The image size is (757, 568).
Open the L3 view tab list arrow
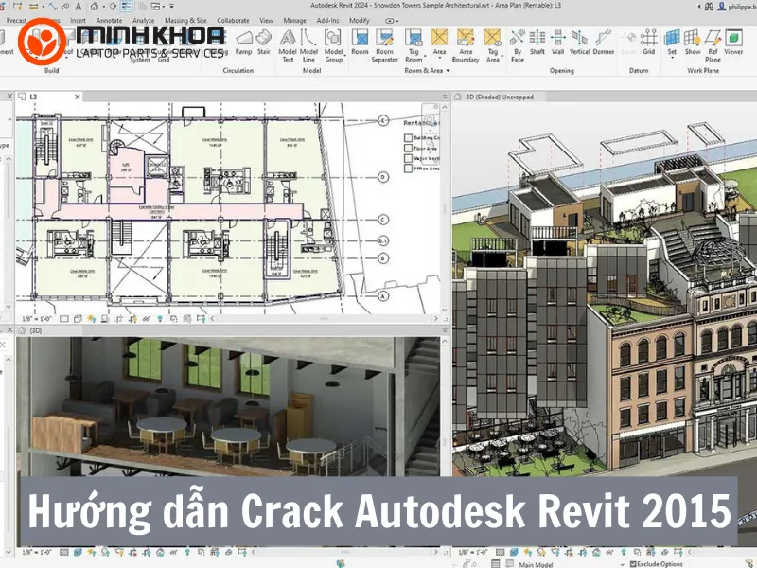point(445,98)
